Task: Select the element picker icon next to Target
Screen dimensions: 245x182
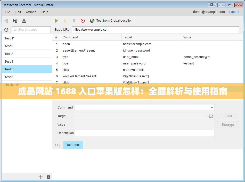Action: coord(211,116)
